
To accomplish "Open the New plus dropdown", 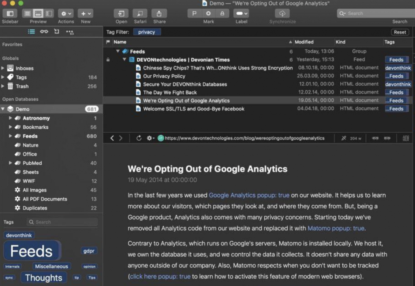I will (85, 14).
